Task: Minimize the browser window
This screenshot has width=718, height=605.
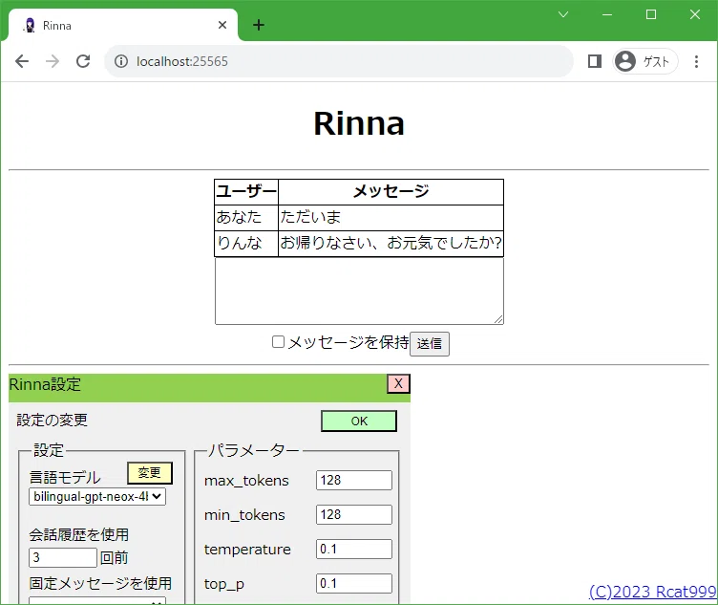Action: [x=607, y=14]
